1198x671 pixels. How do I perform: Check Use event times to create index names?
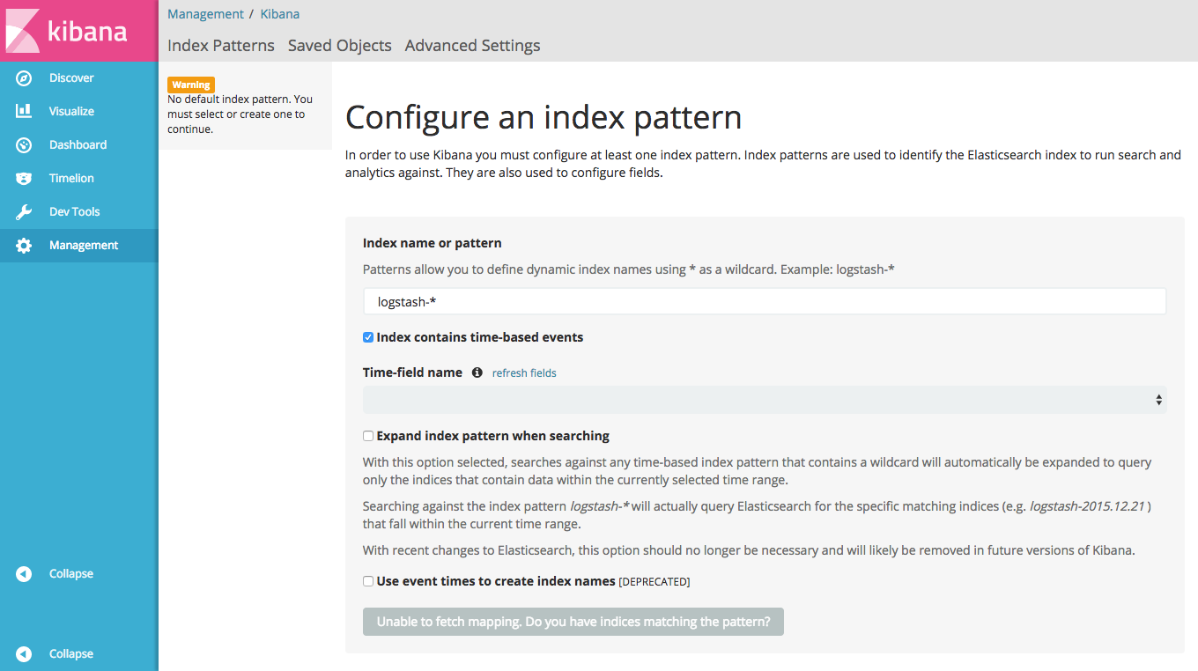click(368, 581)
